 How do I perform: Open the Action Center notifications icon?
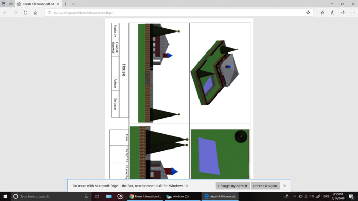click(x=351, y=196)
